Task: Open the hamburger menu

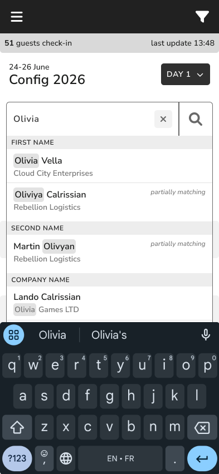Action: 17,17
